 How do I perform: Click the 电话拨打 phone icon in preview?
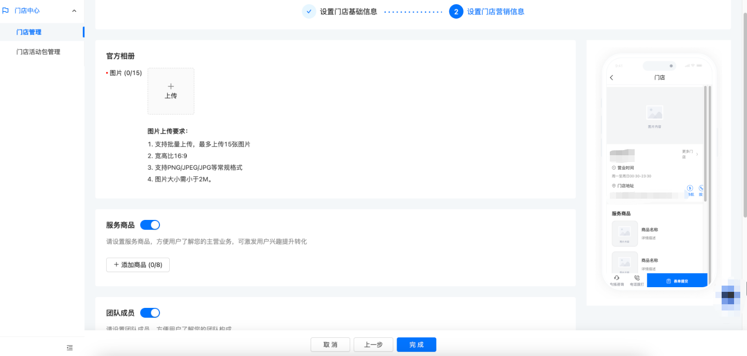point(637,277)
